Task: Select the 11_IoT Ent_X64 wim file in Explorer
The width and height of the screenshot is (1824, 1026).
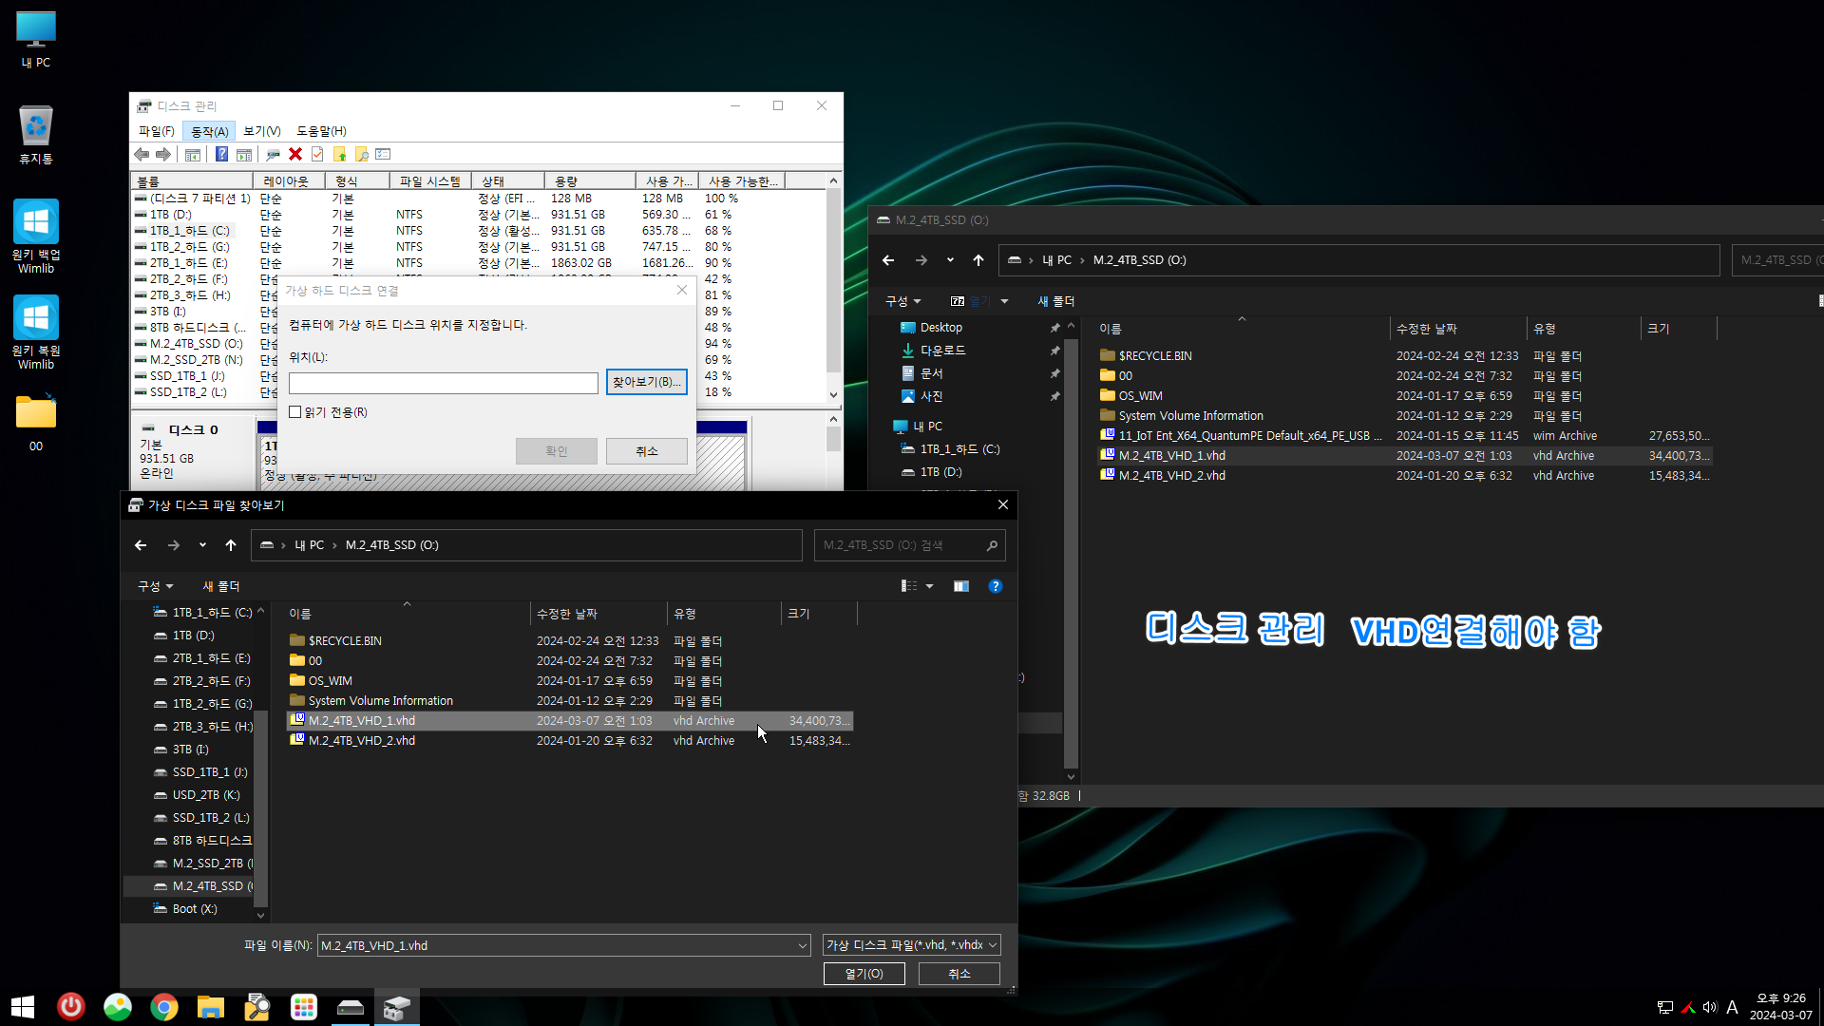Action: coord(1404,436)
